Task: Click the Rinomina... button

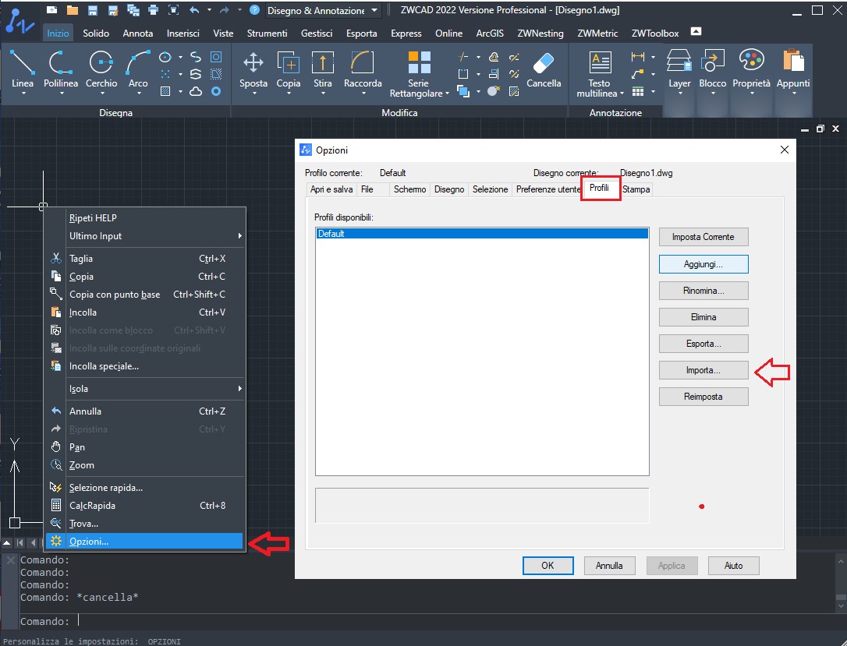Action: [703, 291]
